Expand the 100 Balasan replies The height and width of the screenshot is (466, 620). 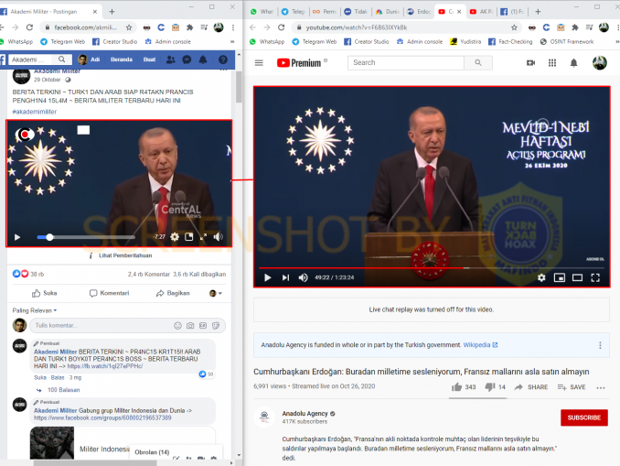(x=63, y=390)
